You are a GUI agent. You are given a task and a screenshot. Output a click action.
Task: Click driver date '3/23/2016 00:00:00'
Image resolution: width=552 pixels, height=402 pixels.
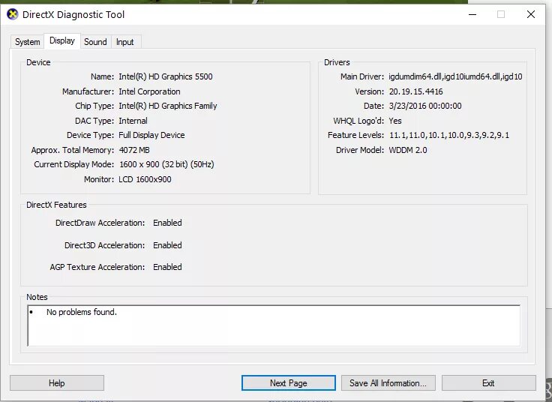(x=425, y=106)
